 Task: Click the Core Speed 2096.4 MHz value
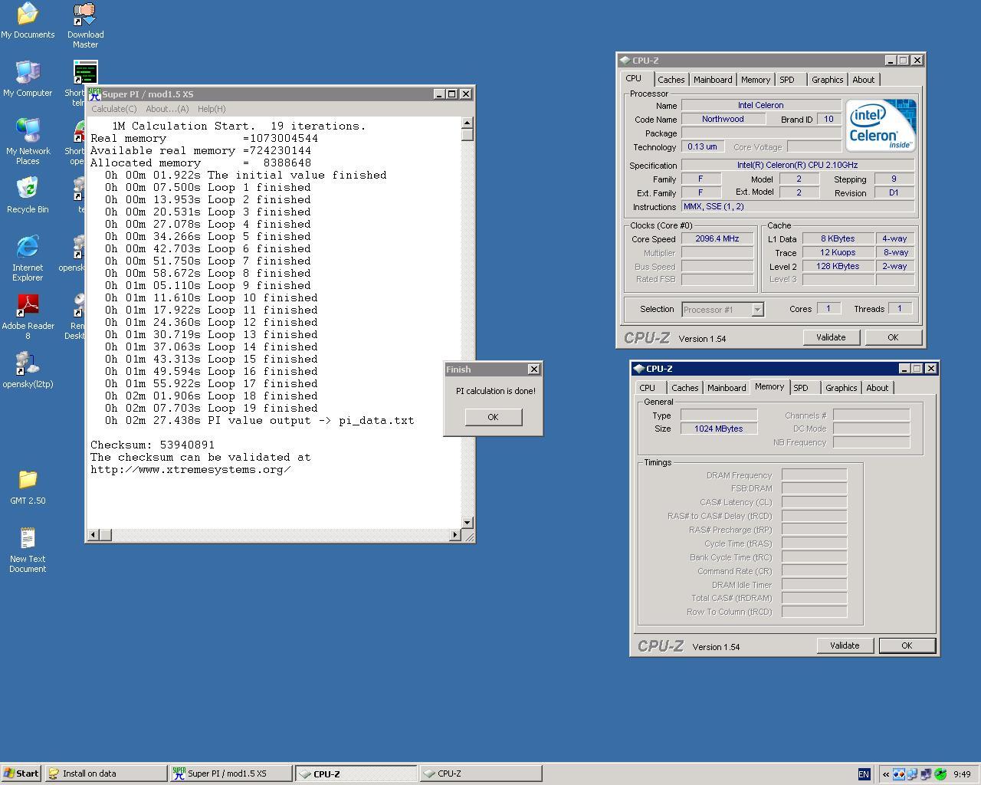coord(717,238)
